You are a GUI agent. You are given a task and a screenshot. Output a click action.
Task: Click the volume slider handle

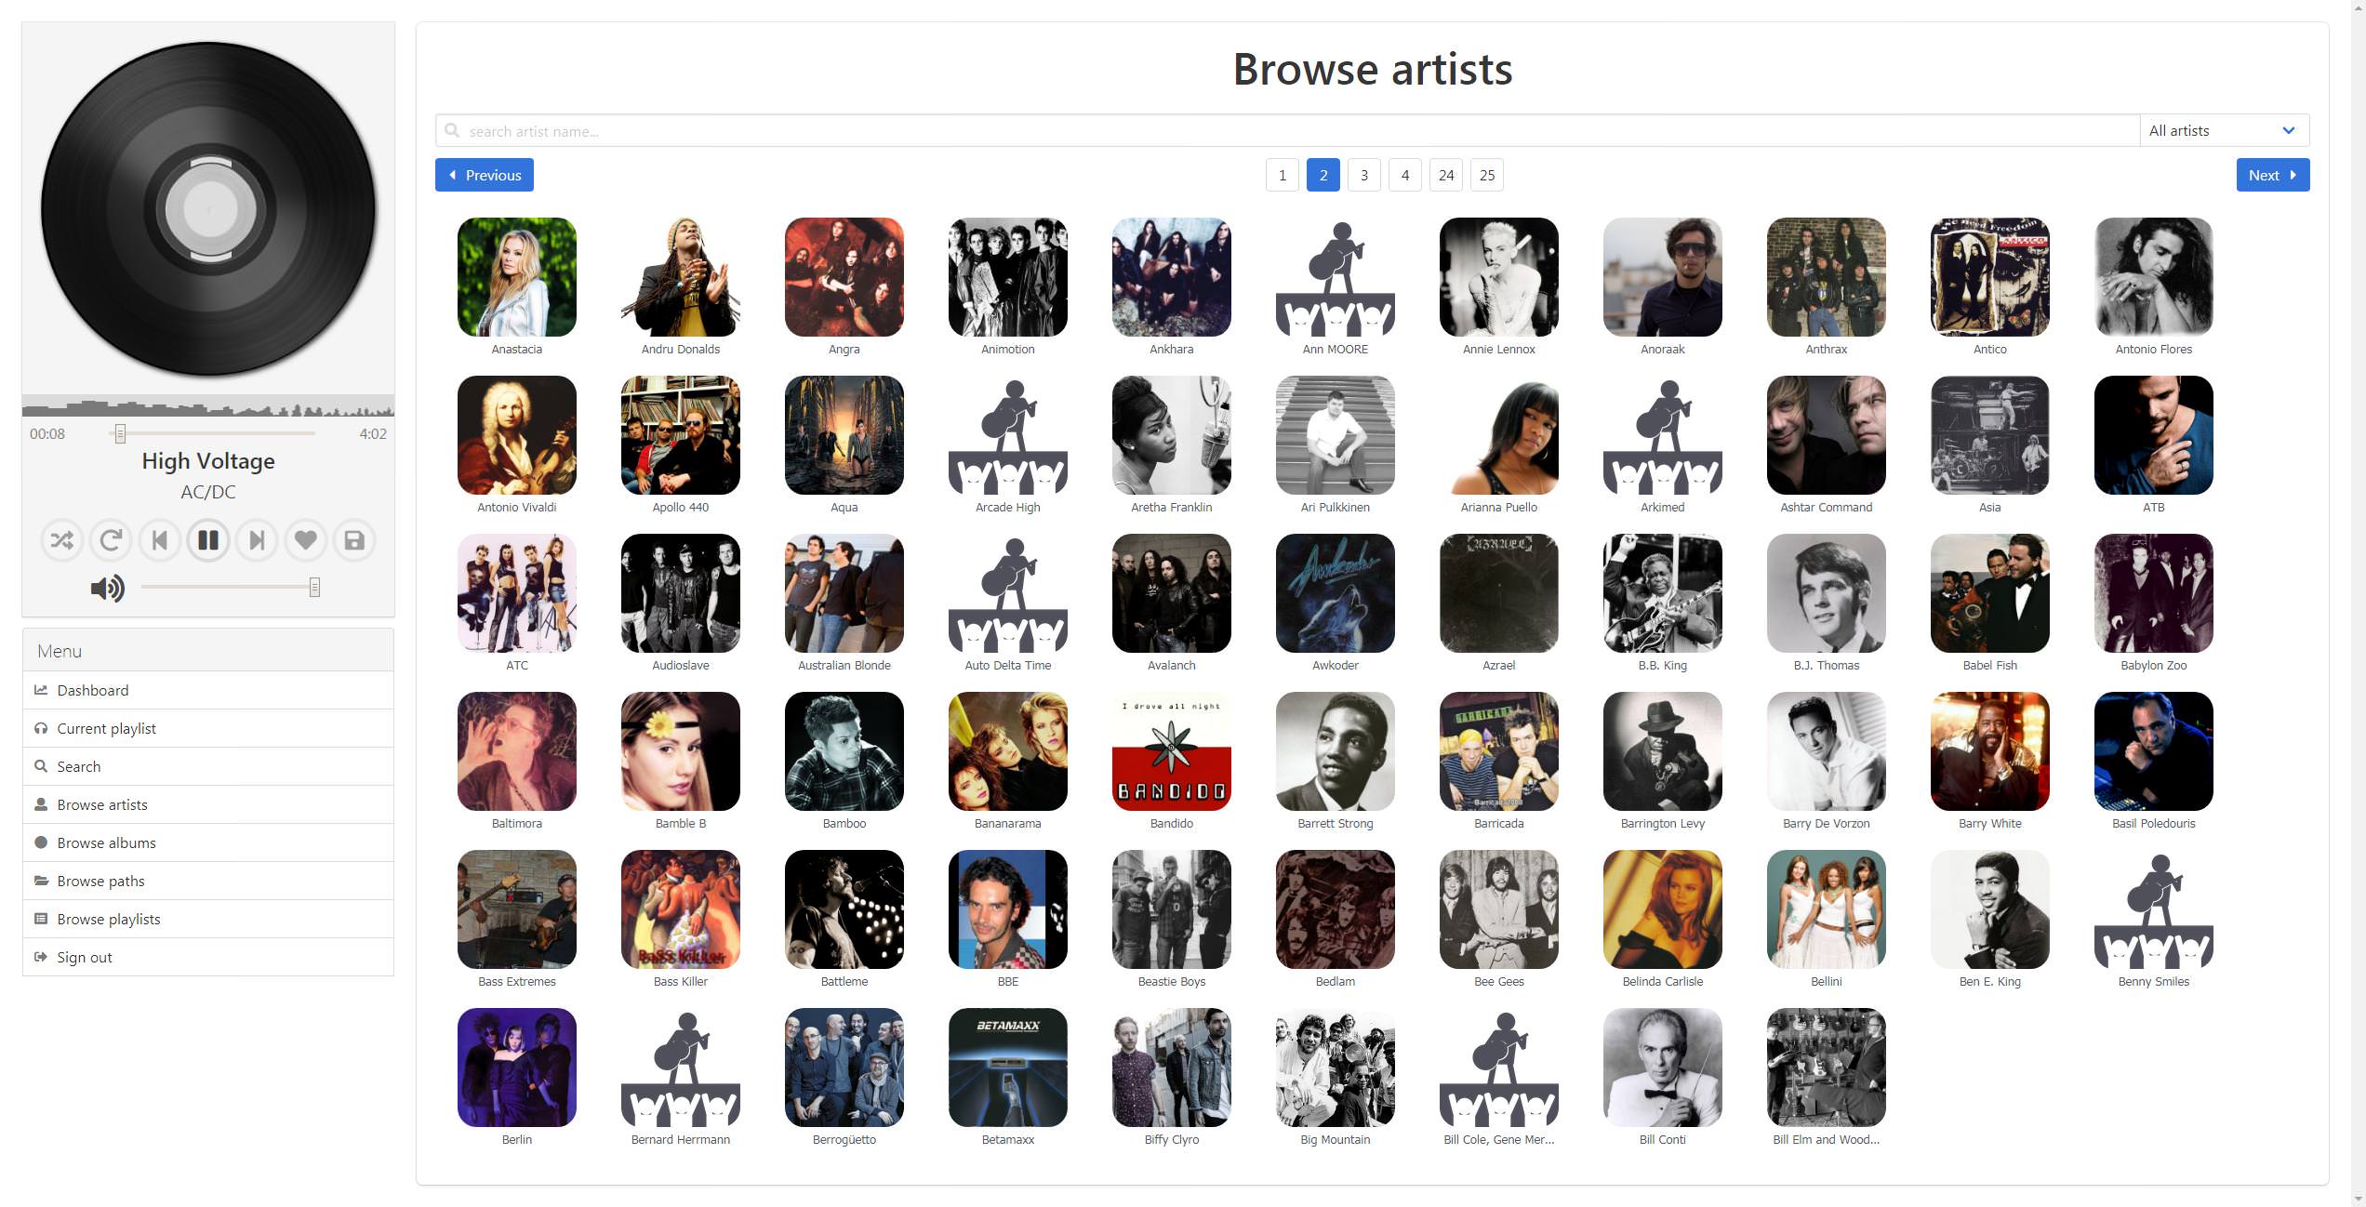tap(315, 588)
